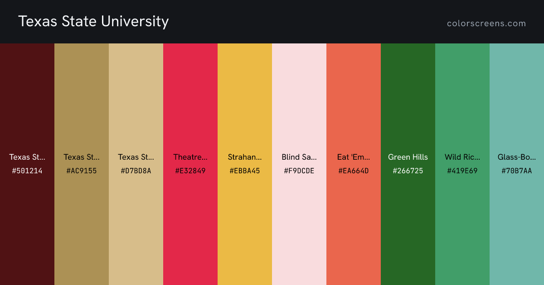Select the dark maroon #501214 swatch
The width and height of the screenshot is (544, 285).
27,164
